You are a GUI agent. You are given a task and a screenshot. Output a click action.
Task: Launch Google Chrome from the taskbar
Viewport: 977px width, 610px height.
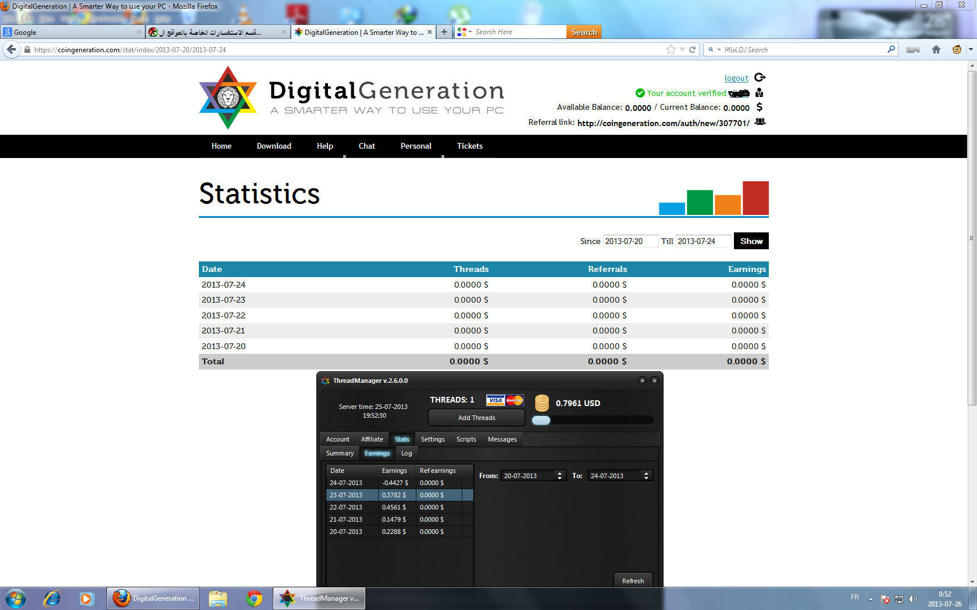[x=254, y=598]
